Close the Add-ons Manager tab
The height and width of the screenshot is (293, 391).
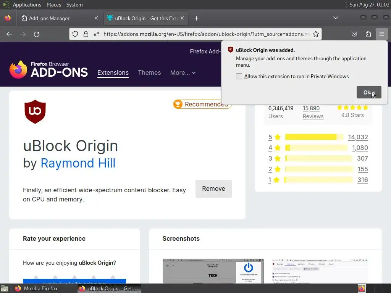(x=96, y=18)
